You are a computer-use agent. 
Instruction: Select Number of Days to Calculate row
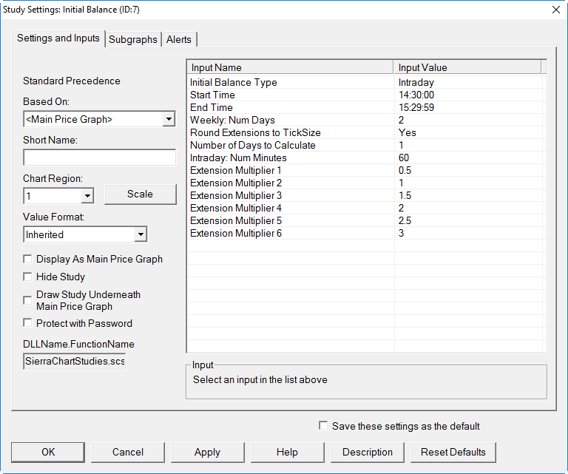click(x=365, y=145)
